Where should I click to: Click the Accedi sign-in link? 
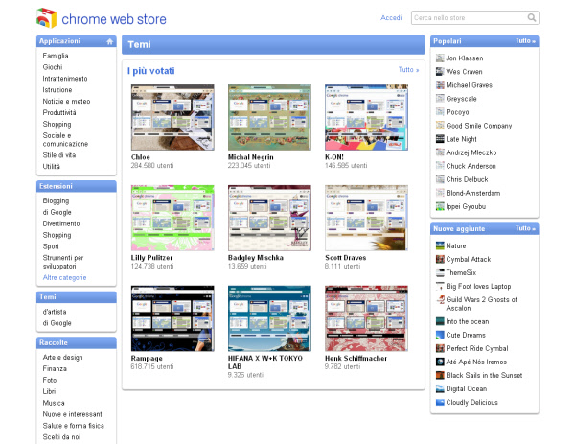391,18
